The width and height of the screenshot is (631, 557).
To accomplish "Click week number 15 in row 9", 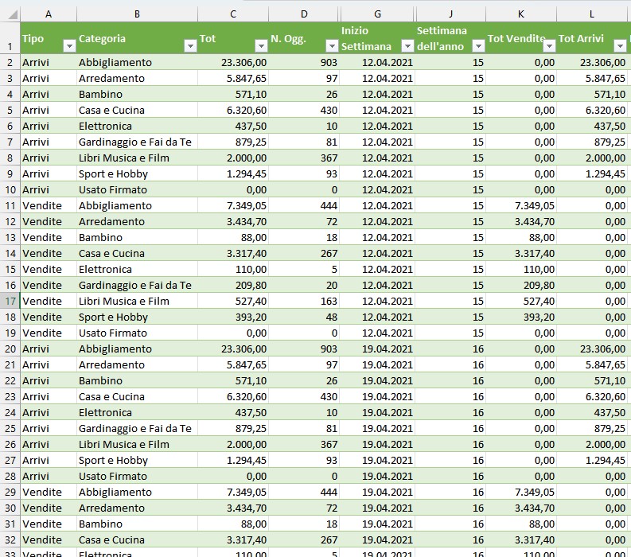I will coord(450,173).
